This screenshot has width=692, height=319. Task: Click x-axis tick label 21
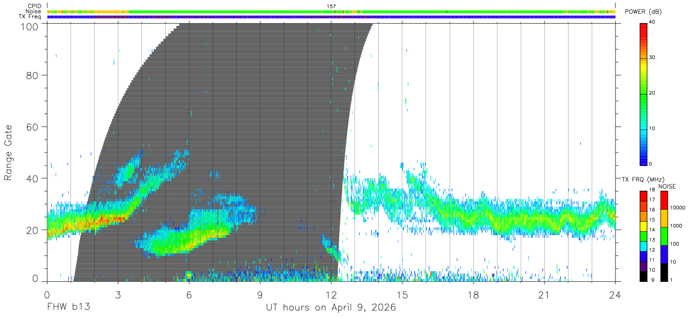[544, 295]
